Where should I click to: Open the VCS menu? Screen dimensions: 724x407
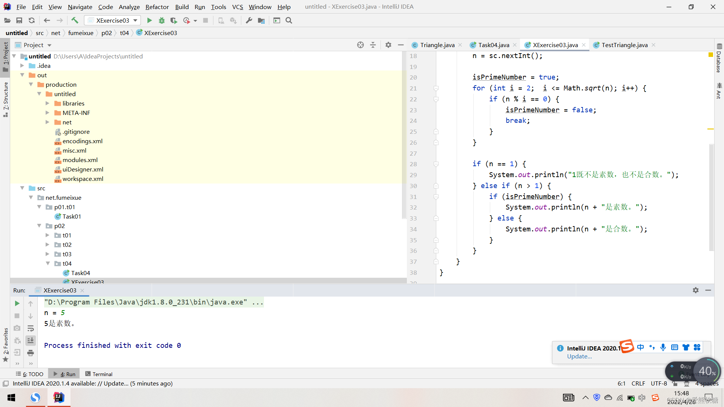[238, 7]
